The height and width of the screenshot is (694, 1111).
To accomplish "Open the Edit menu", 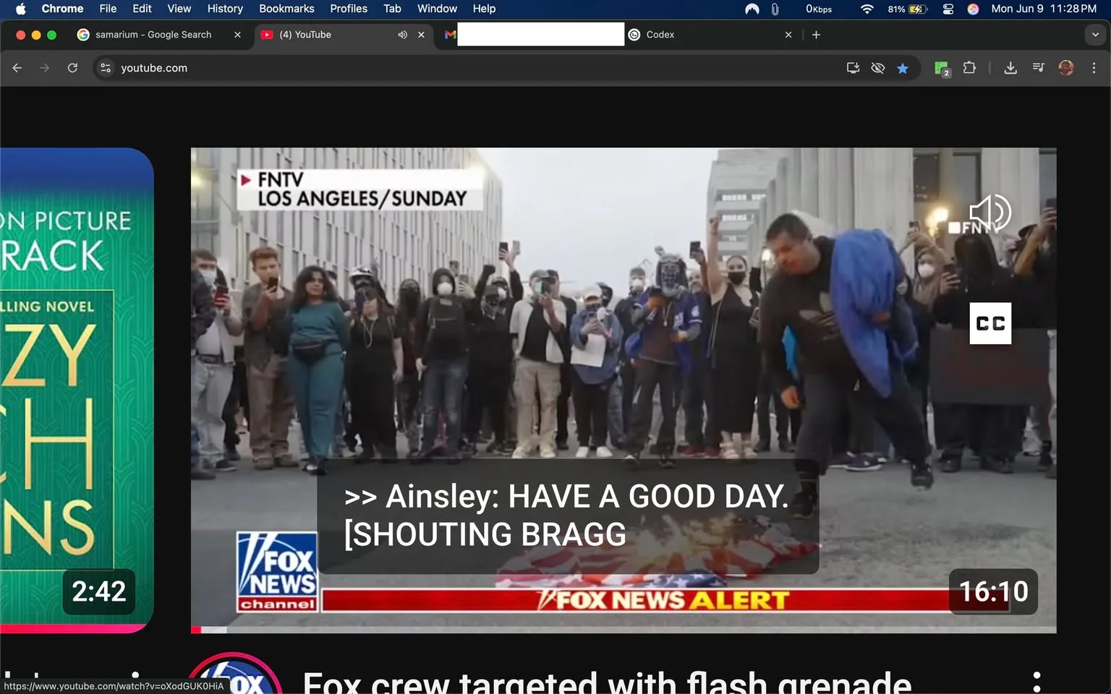I will coord(142,9).
